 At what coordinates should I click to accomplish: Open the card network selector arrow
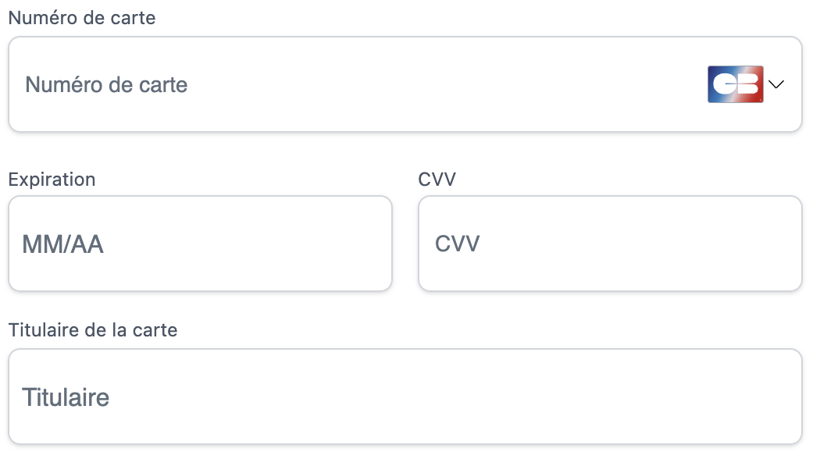776,84
